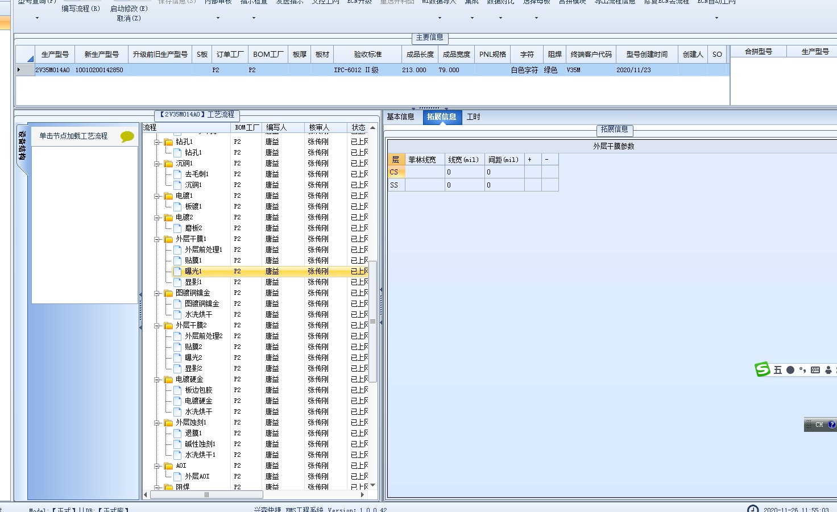Click the tree's vertical scrollbar down arrow

point(373,485)
